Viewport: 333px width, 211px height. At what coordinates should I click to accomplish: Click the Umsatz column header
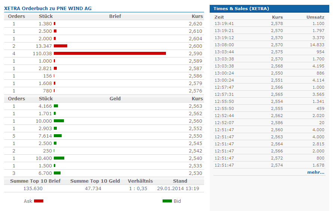tap(315, 17)
